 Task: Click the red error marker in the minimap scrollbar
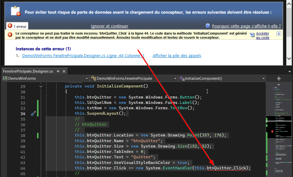point(272,132)
